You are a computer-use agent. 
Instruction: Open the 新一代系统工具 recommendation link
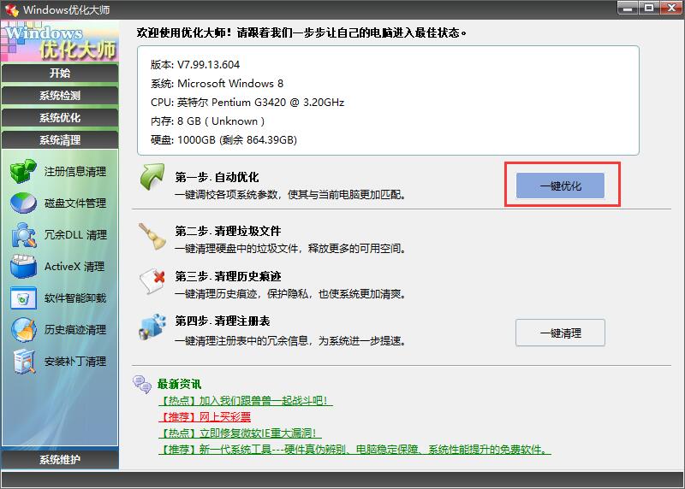pos(354,450)
